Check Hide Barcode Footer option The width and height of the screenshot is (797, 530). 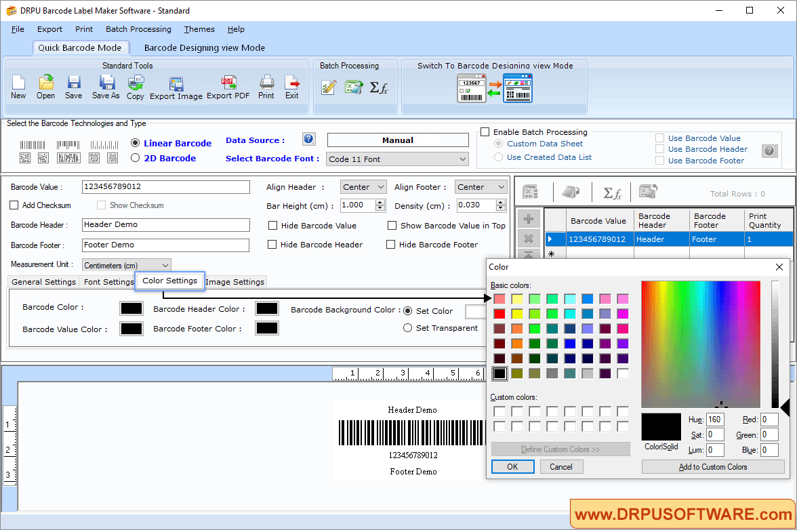(391, 245)
